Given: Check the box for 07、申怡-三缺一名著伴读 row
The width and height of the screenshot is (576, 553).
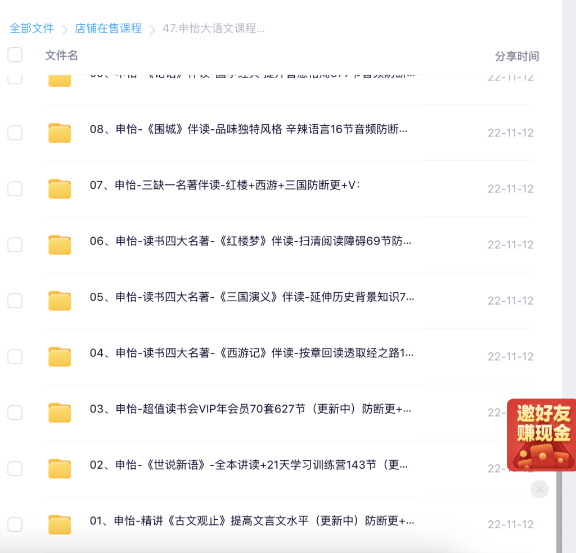Looking at the screenshot, I should [15, 189].
